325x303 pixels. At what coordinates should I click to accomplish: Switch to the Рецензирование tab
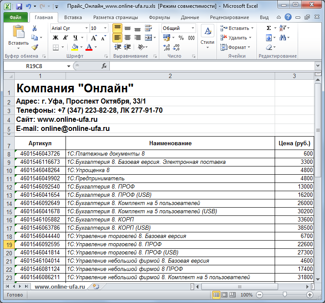(x=230, y=17)
